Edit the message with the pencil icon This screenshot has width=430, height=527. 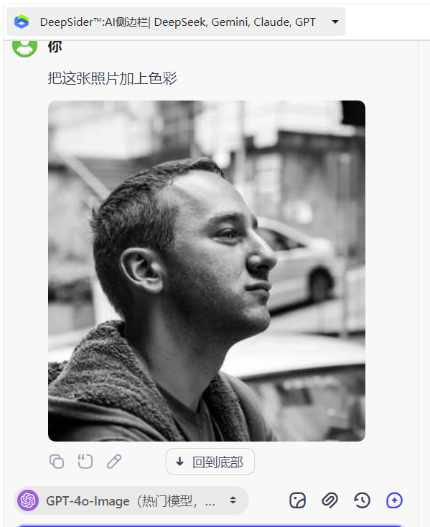(114, 461)
